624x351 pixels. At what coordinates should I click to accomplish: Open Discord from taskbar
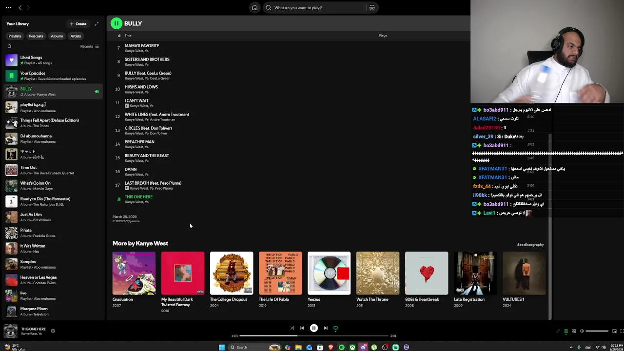pos(363,347)
